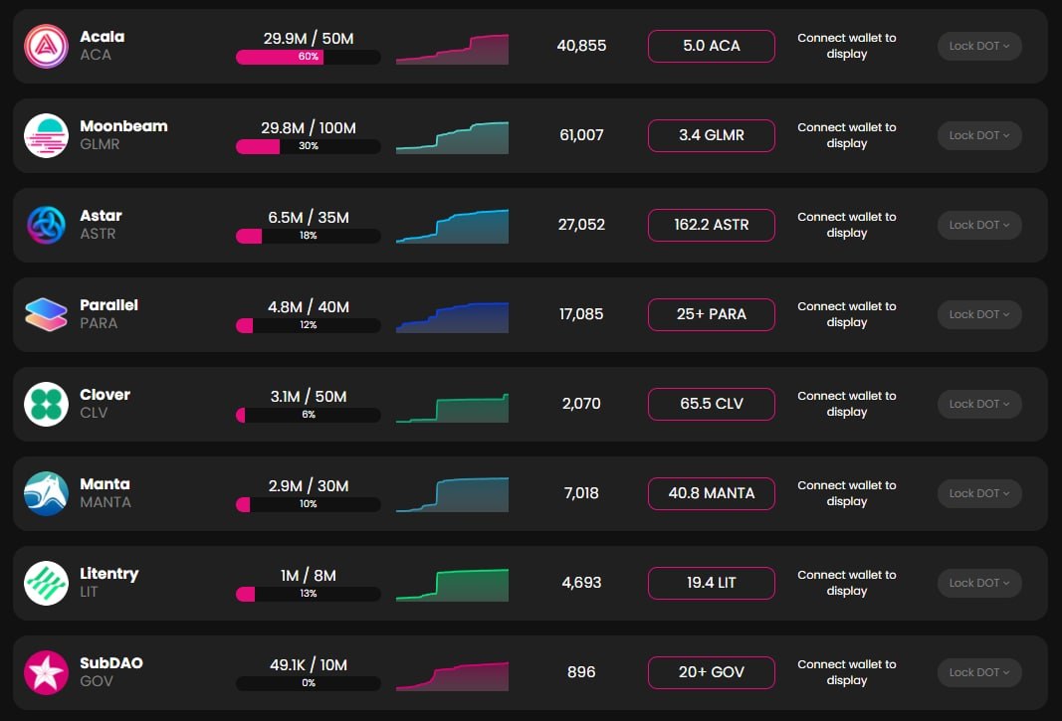Click Litentry's 4,693 contributor count

click(x=581, y=583)
